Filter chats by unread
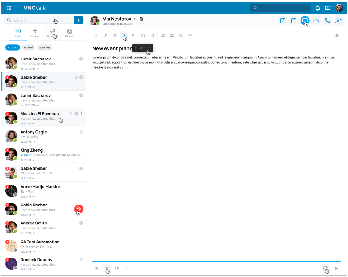 28,47
